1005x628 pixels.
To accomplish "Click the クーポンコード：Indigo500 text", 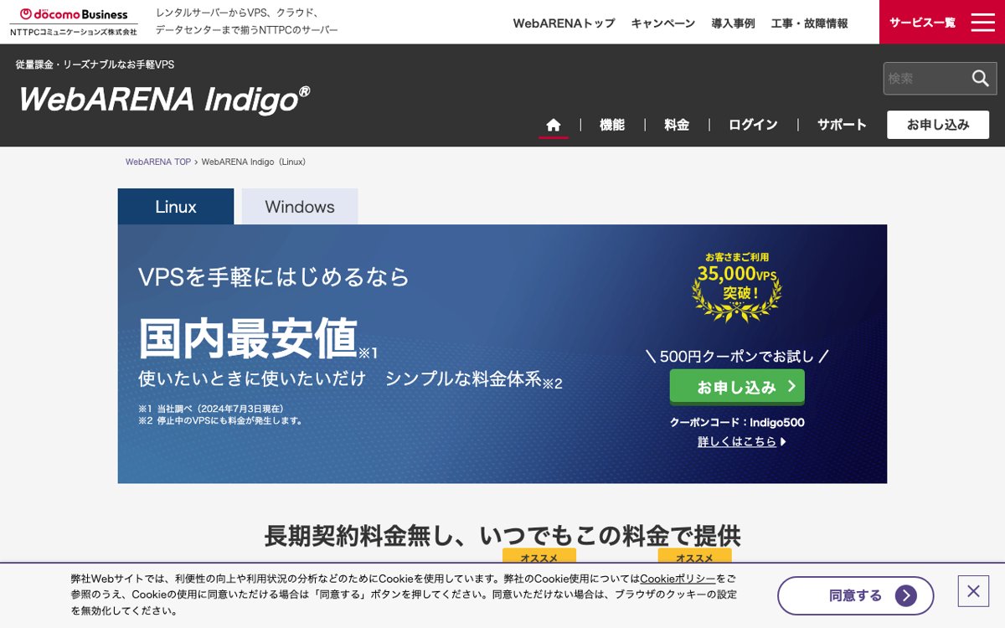I will (x=737, y=423).
